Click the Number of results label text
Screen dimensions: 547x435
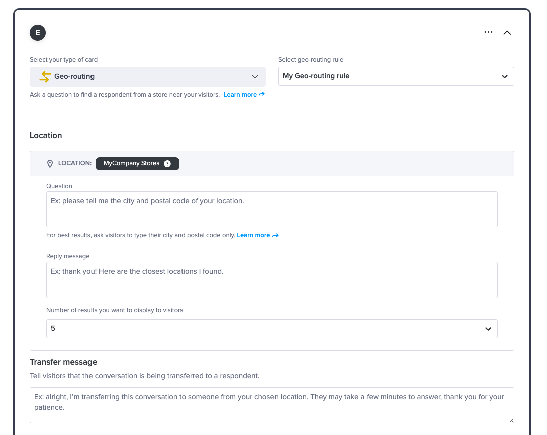pyautogui.click(x=115, y=310)
